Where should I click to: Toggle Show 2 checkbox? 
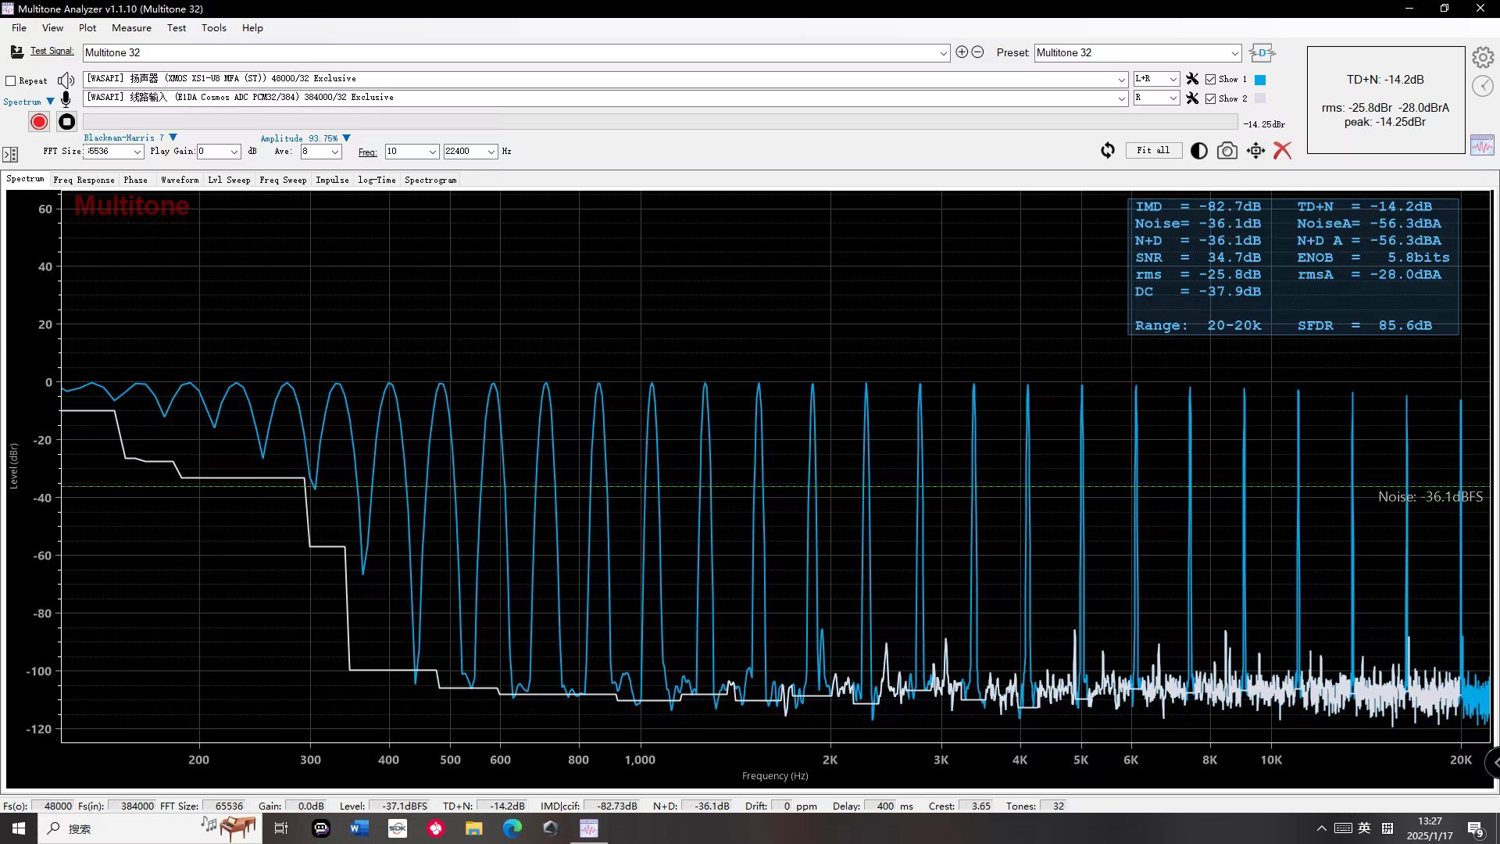coord(1210,98)
